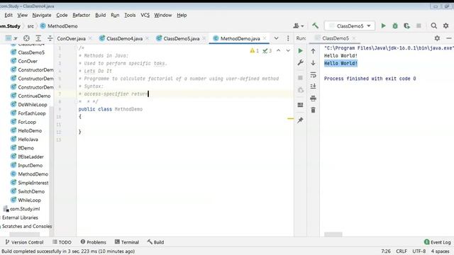Switch to ClassDemo4.java tab
The width and height of the screenshot is (454, 255).
(x=124, y=38)
